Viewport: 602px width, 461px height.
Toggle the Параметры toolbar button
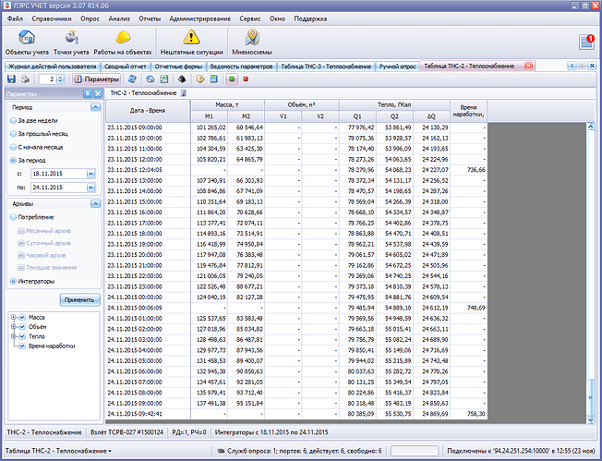click(97, 79)
